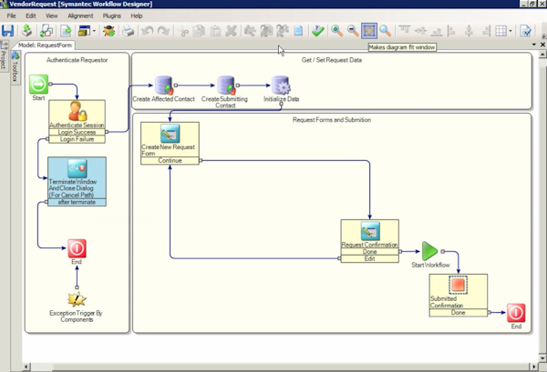The width and height of the screenshot is (547, 372).
Task: Click the Cut scissors icon
Action: coord(183,31)
